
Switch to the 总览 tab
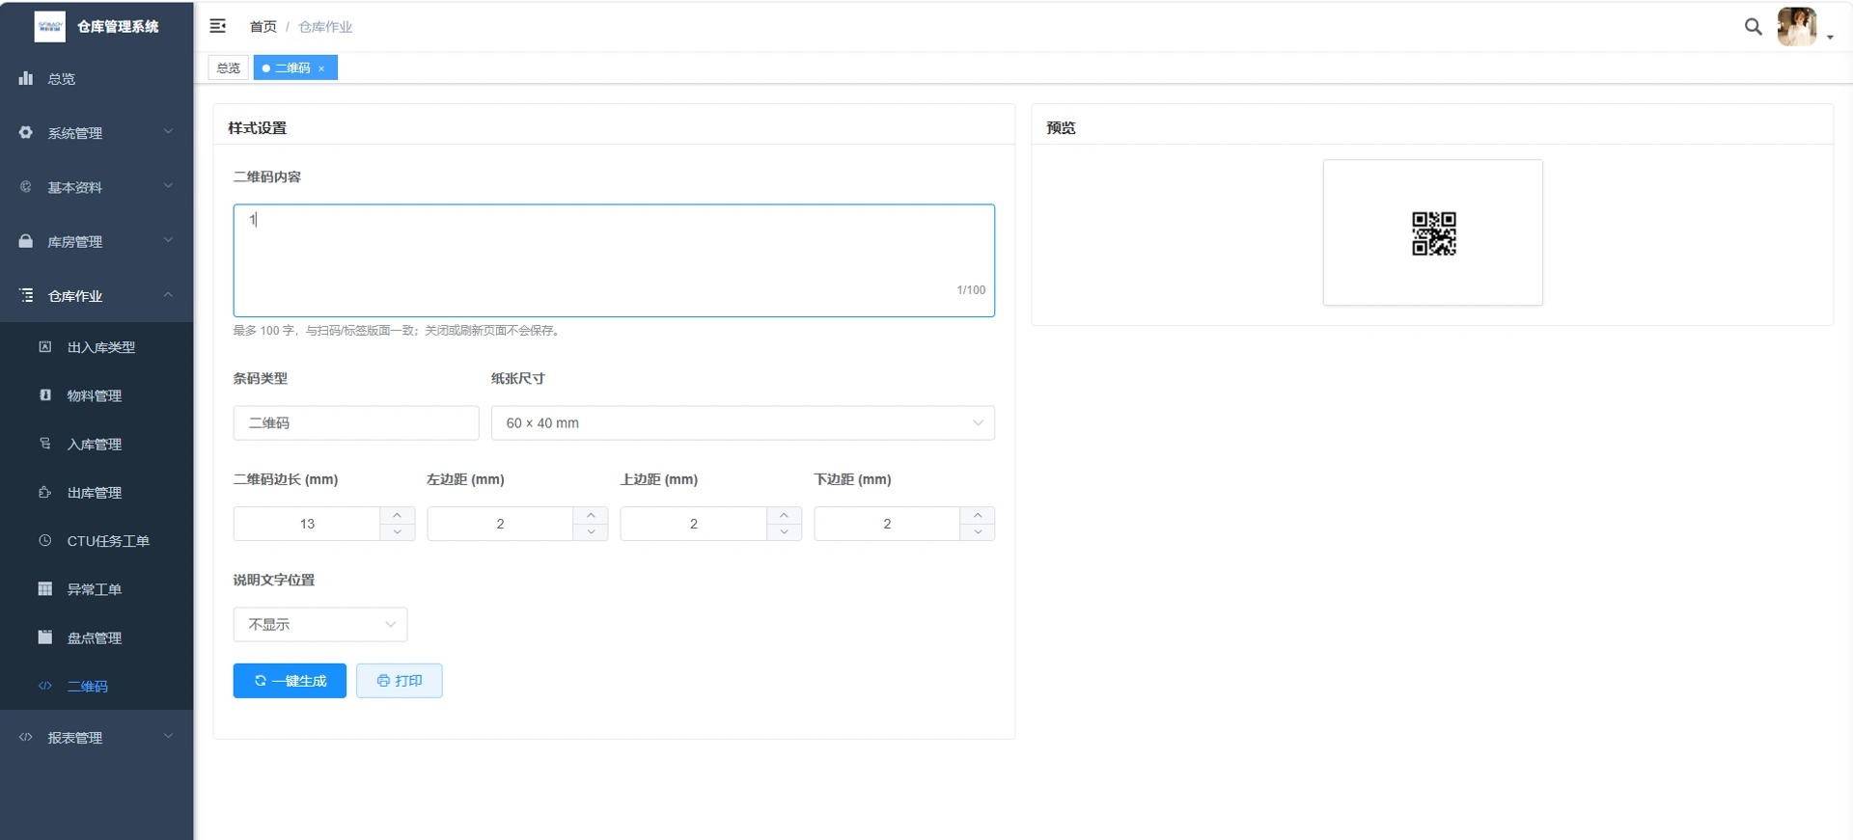(229, 68)
